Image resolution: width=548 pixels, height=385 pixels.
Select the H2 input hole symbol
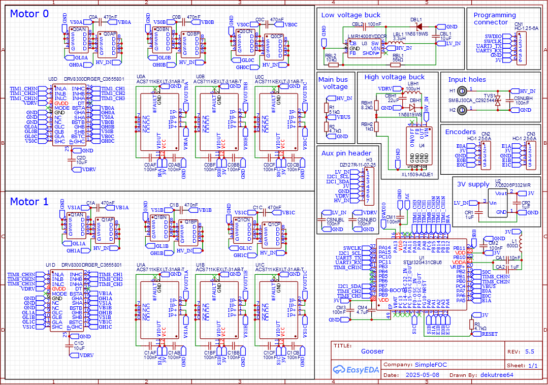coord(462,110)
